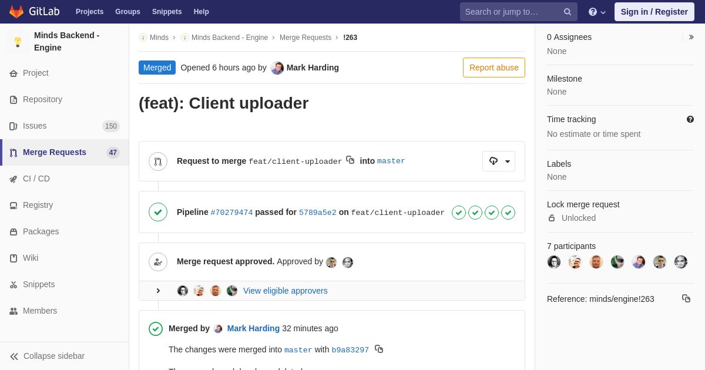
Task: Expand the eligible approvers chevron
Action: (158, 291)
